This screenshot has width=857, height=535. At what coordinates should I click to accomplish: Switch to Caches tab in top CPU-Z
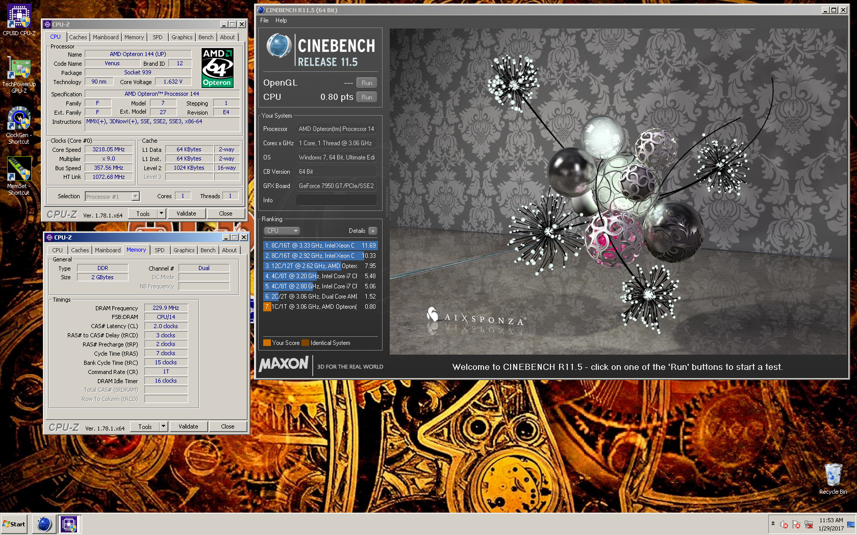coord(78,37)
